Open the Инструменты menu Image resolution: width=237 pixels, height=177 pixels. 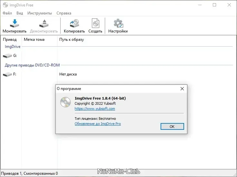[x=40, y=13]
